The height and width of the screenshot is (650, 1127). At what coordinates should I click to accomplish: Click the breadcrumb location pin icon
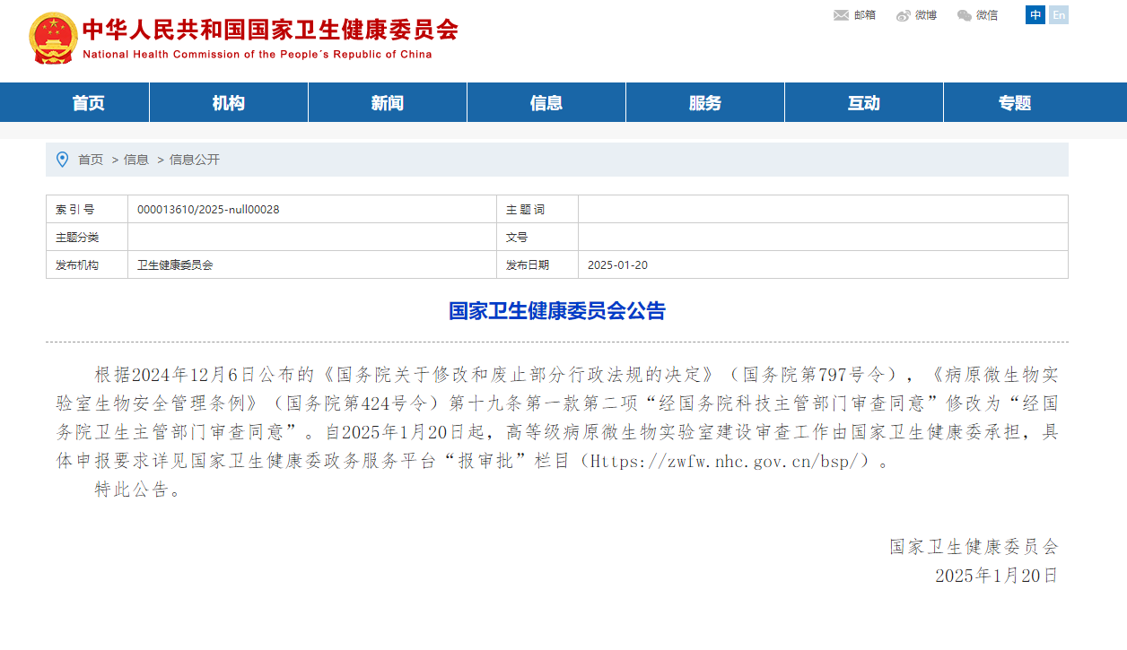click(x=62, y=160)
